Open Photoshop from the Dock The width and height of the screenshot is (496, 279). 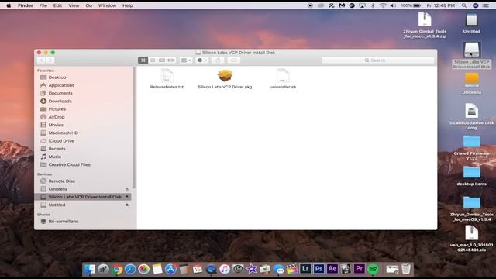pyautogui.click(x=319, y=269)
